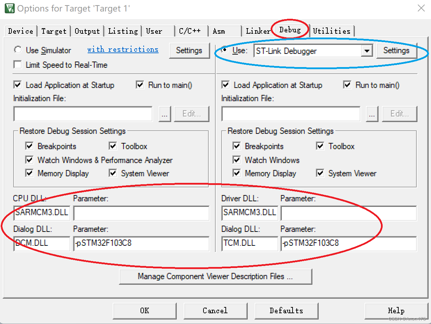Image resolution: width=431 pixels, height=324 pixels.
Task: Expand the ST-Link Debugger dropdown
Action: point(367,51)
